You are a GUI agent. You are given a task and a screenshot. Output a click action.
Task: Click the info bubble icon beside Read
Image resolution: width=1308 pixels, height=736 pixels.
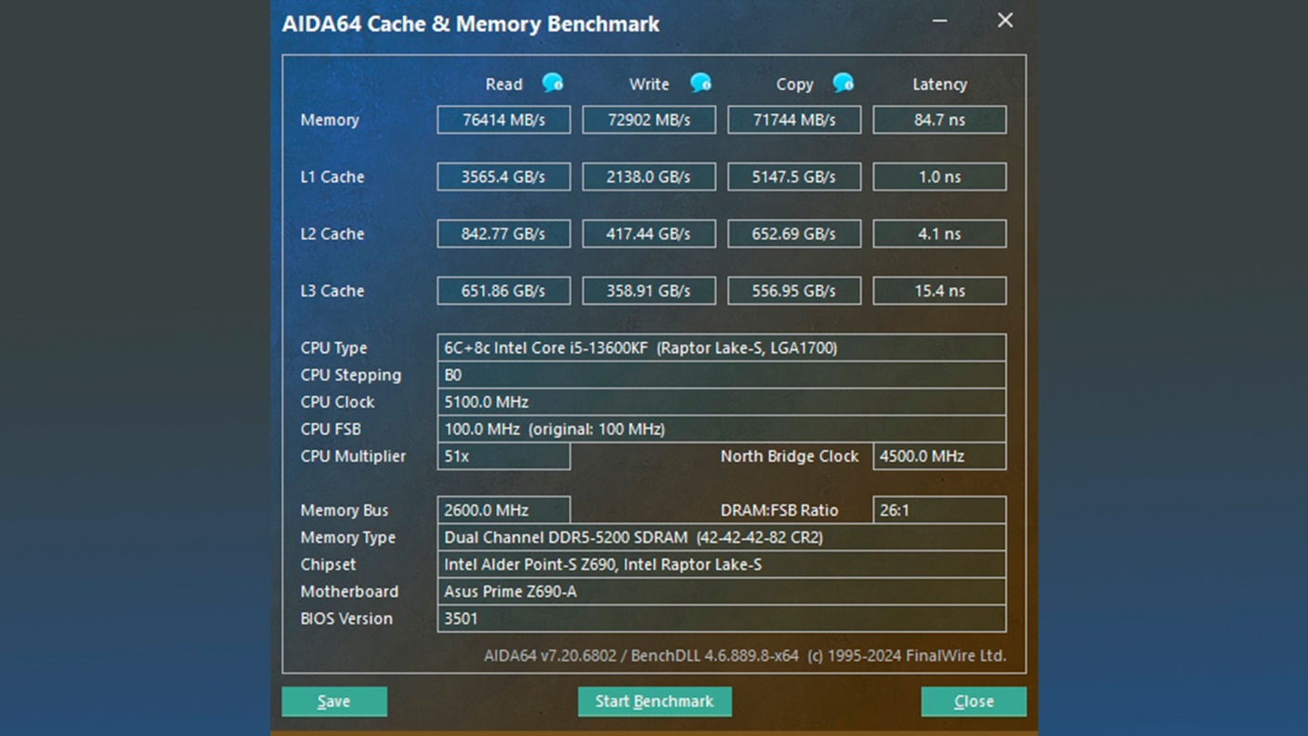[553, 84]
